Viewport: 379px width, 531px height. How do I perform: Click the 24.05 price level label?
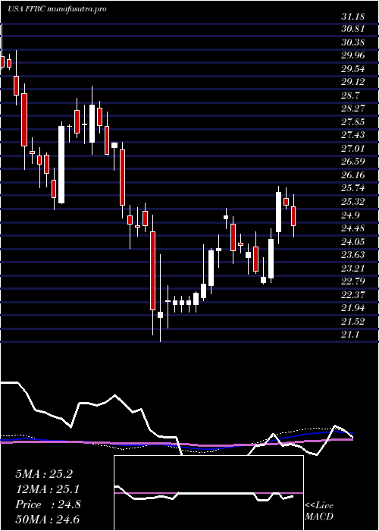click(x=352, y=241)
